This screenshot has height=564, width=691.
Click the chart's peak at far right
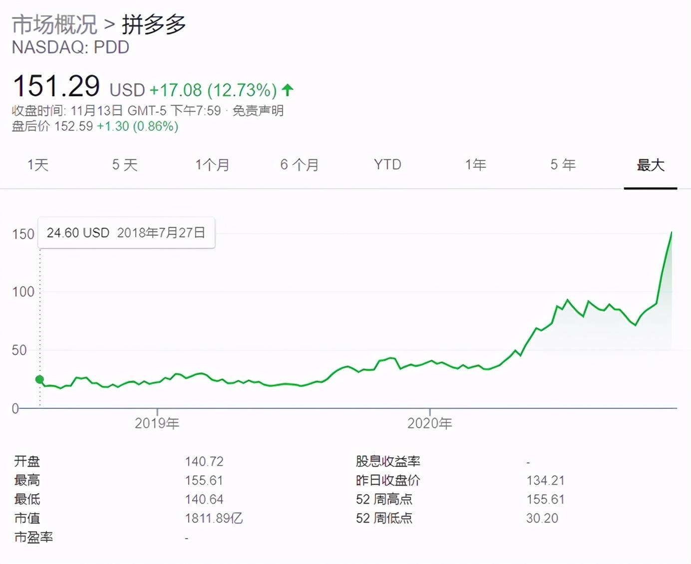[671, 233]
